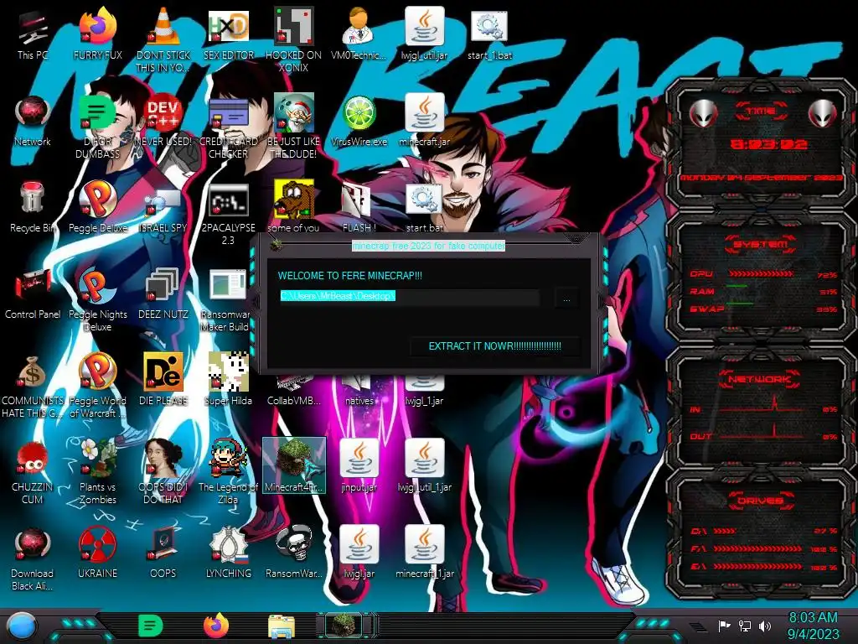Launch Firefox from the taskbar
The image size is (858, 644).
[216, 626]
